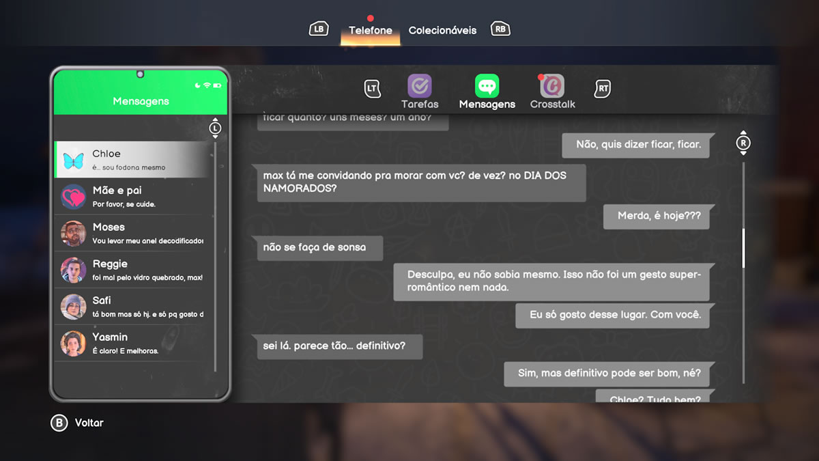Select the Crosstalk label

coord(553,104)
